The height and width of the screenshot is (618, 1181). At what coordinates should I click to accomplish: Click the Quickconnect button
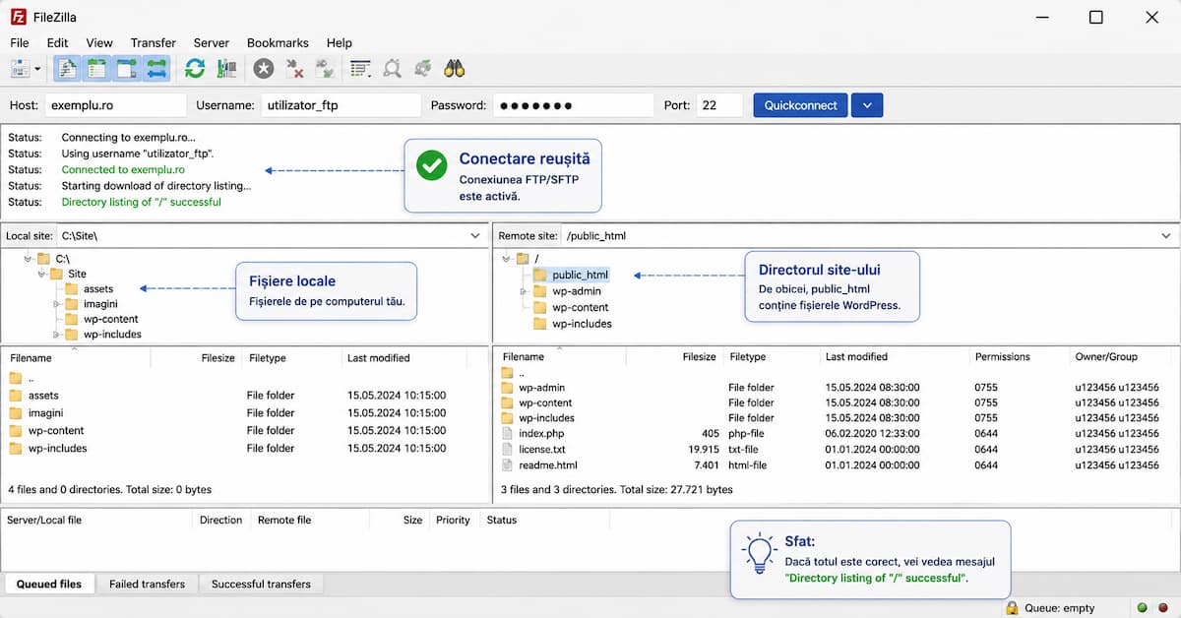click(800, 105)
